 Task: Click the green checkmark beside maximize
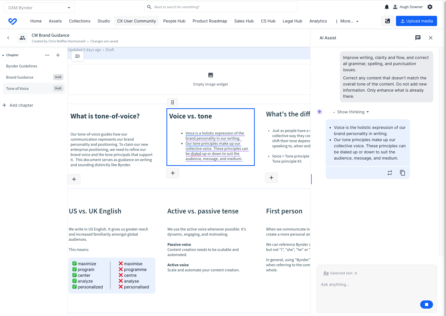(x=75, y=263)
